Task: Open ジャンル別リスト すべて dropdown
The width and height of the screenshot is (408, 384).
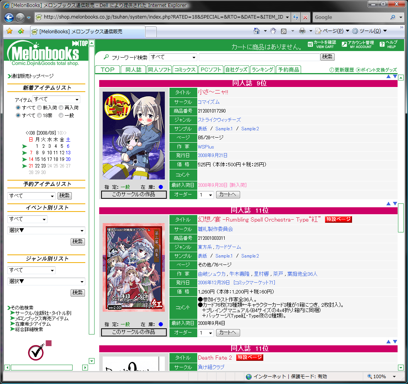Action: pyautogui.click(x=32, y=270)
